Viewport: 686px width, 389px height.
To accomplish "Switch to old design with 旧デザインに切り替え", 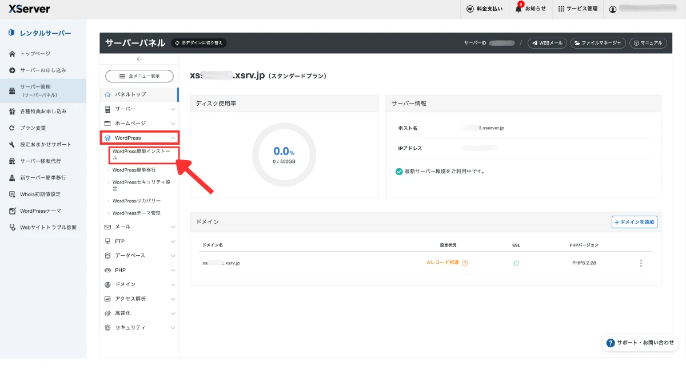I will [x=199, y=43].
